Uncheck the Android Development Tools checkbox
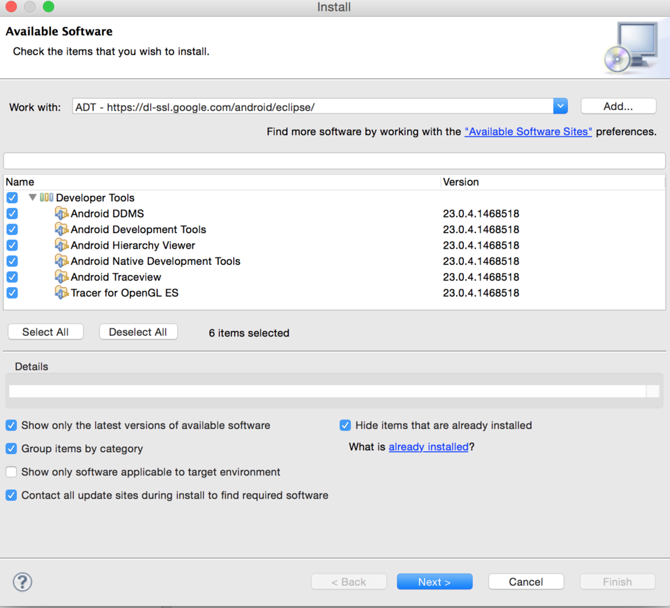 click(x=12, y=229)
